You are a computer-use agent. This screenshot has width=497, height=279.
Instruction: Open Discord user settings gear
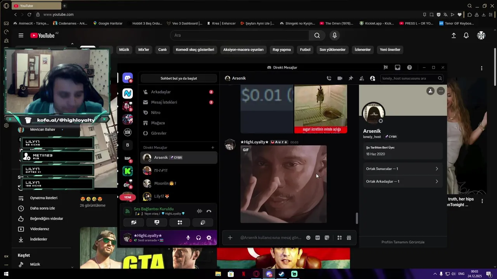(x=209, y=238)
